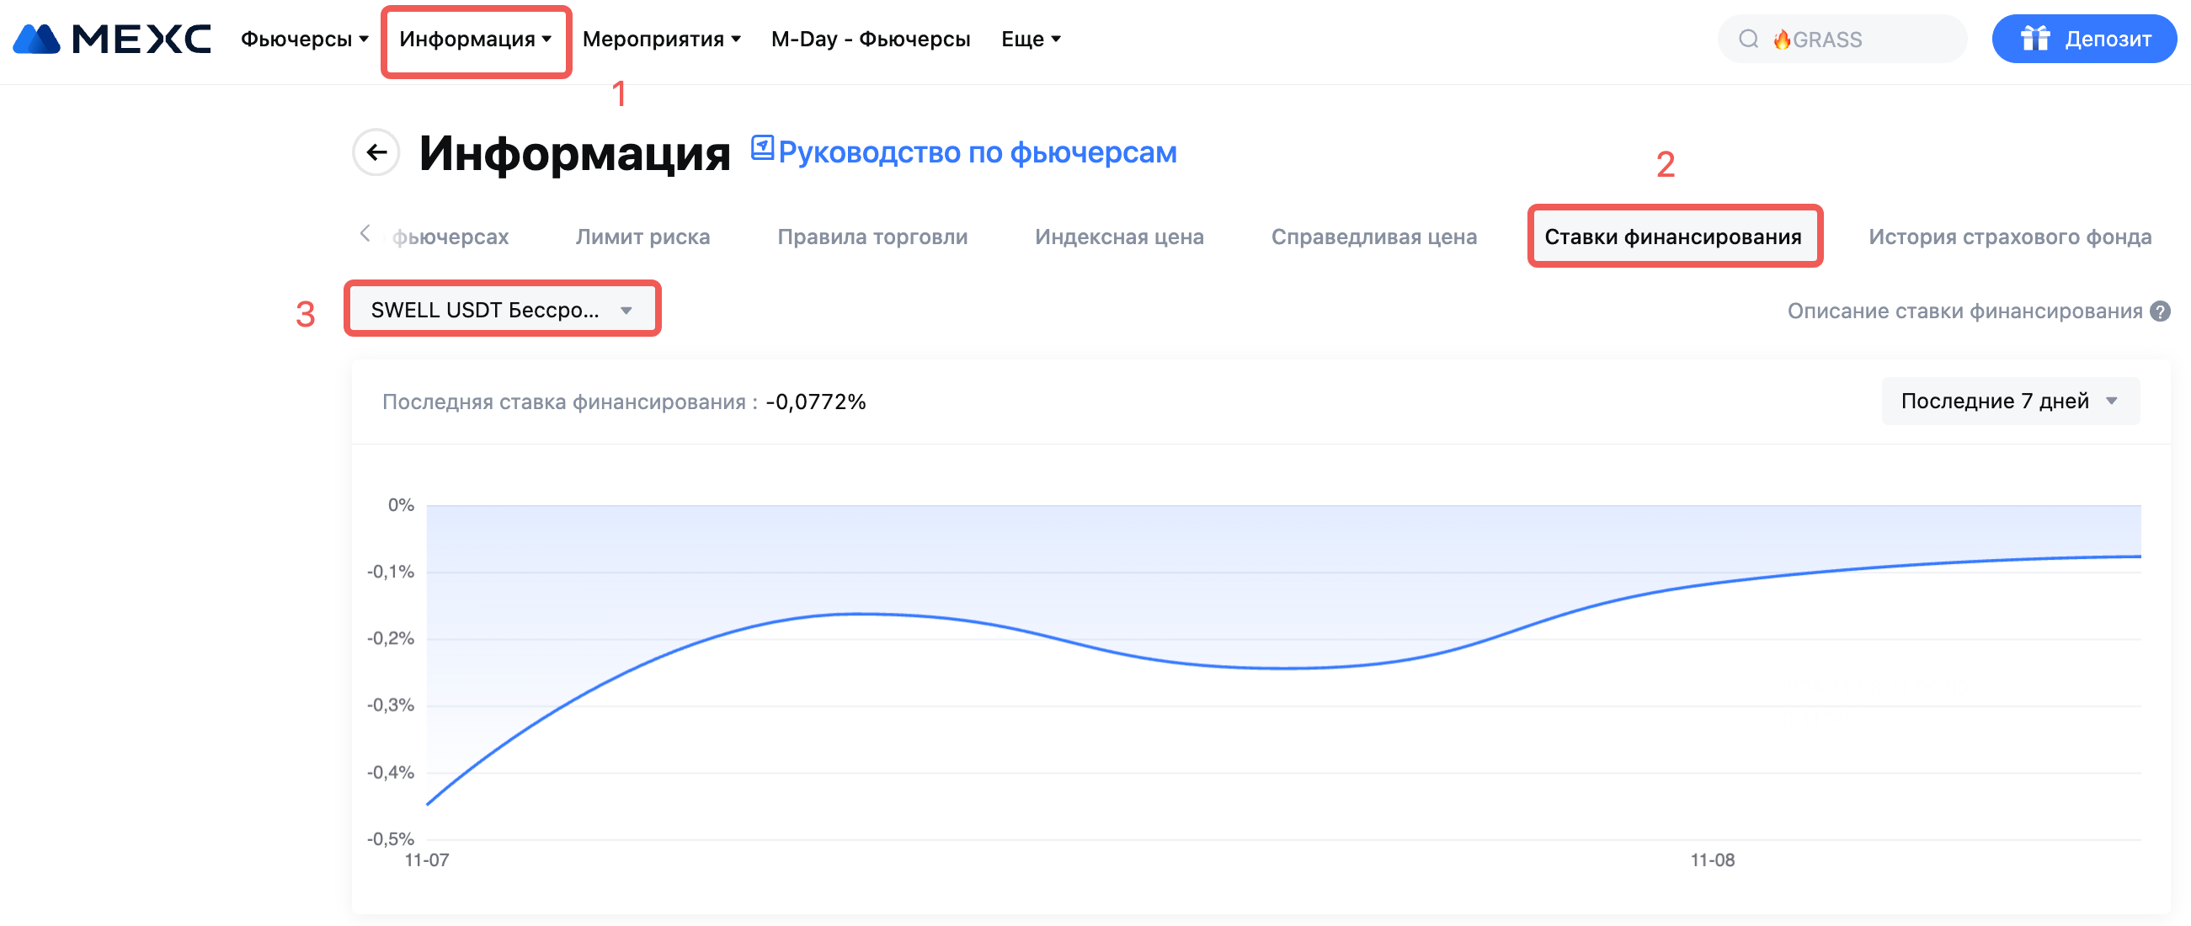2191x926 pixels.
Task: Click the back arrow button
Action: pos(376,152)
